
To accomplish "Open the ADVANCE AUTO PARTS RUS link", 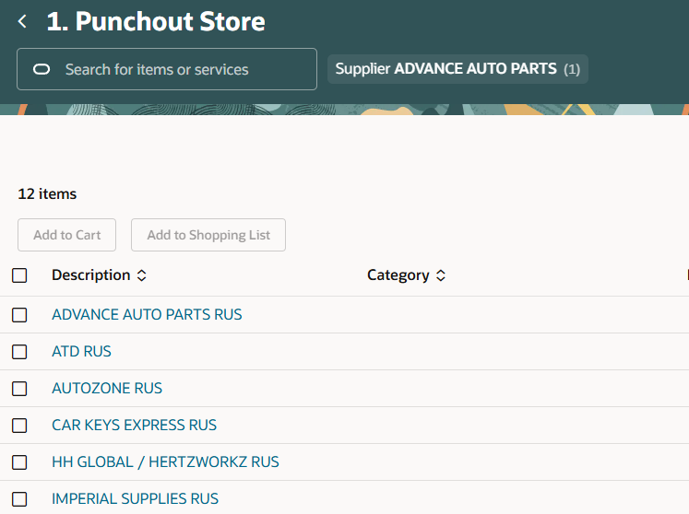I will coord(147,314).
